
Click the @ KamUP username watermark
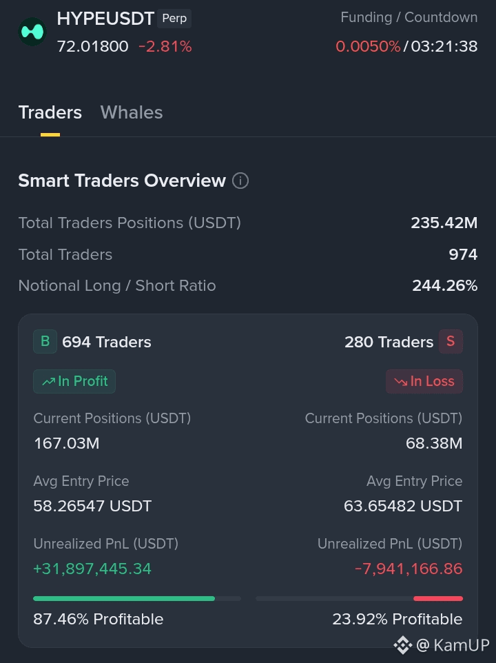[453, 645]
